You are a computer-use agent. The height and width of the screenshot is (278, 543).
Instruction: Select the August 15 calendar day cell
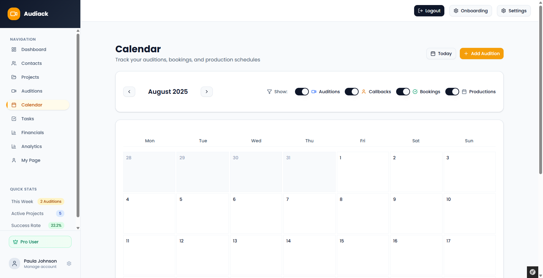[362, 255]
